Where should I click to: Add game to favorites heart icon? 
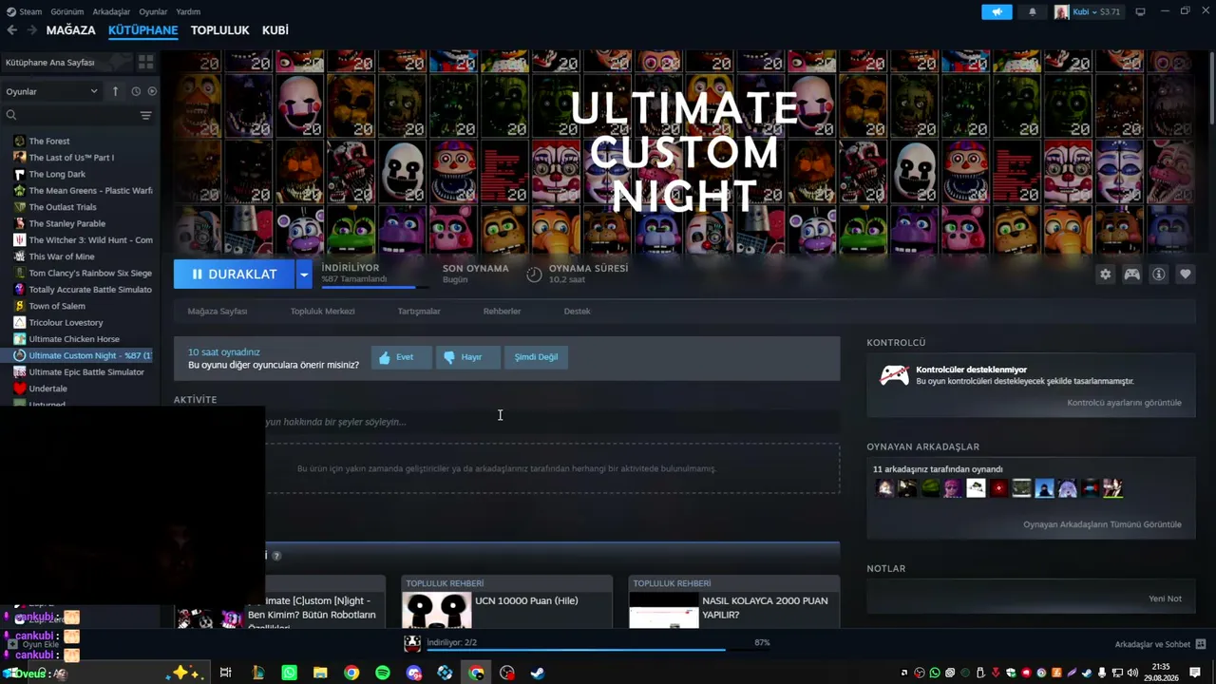point(1185,274)
